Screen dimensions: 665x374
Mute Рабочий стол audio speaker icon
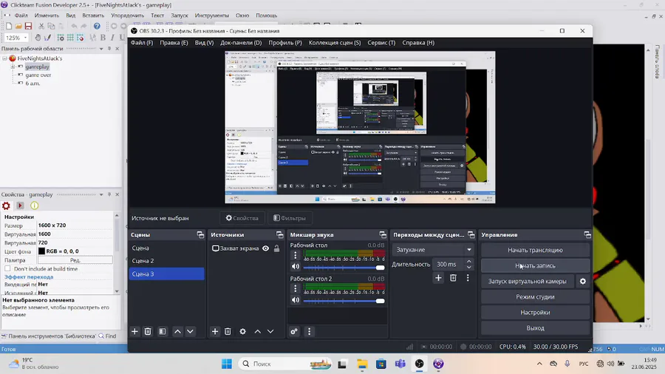[x=296, y=266]
